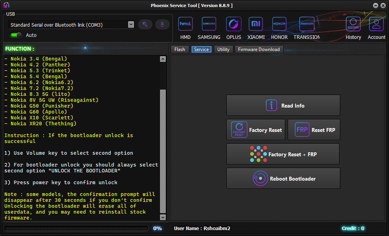This screenshot has height=236, width=389.
Task: Click the log panel scrollbar thumb
Action: [x=163, y=151]
